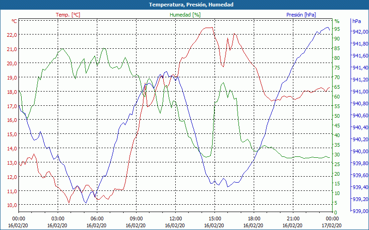Click the 14,0 temperature axis value
Screen dimensions: 369x230
click(12, 149)
